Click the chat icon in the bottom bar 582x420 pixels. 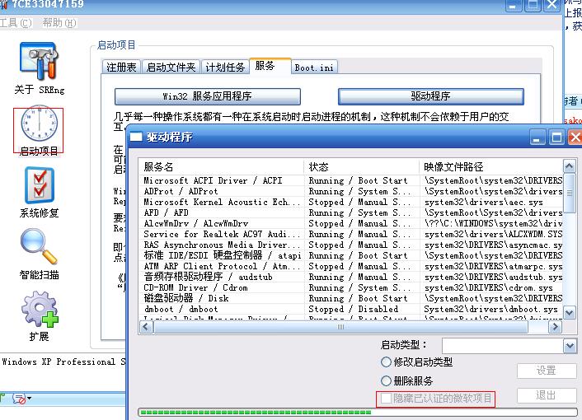tap(19, 399)
